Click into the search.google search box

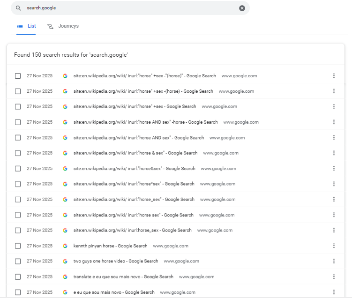[x=130, y=8]
